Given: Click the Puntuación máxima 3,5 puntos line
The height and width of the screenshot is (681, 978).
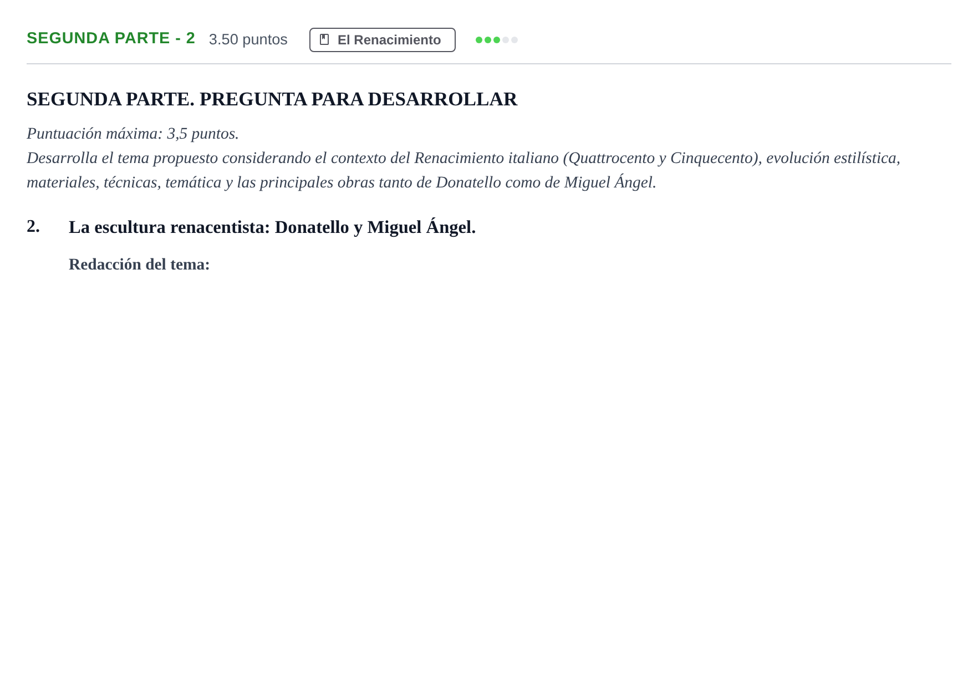Looking at the screenshot, I should tap(133, 134).
